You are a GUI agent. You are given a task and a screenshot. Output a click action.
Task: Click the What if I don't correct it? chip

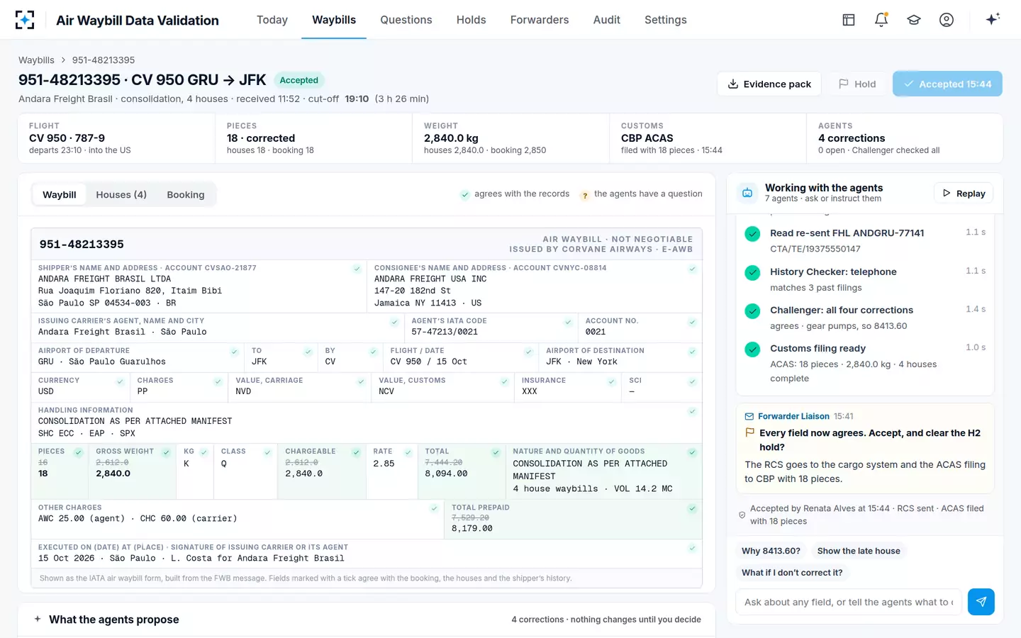[x=792, y=573]
